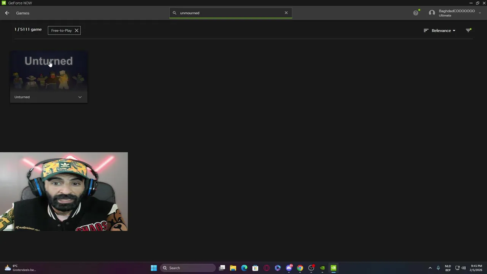Switch the NLD keyboard language indicator

(448, 268)
